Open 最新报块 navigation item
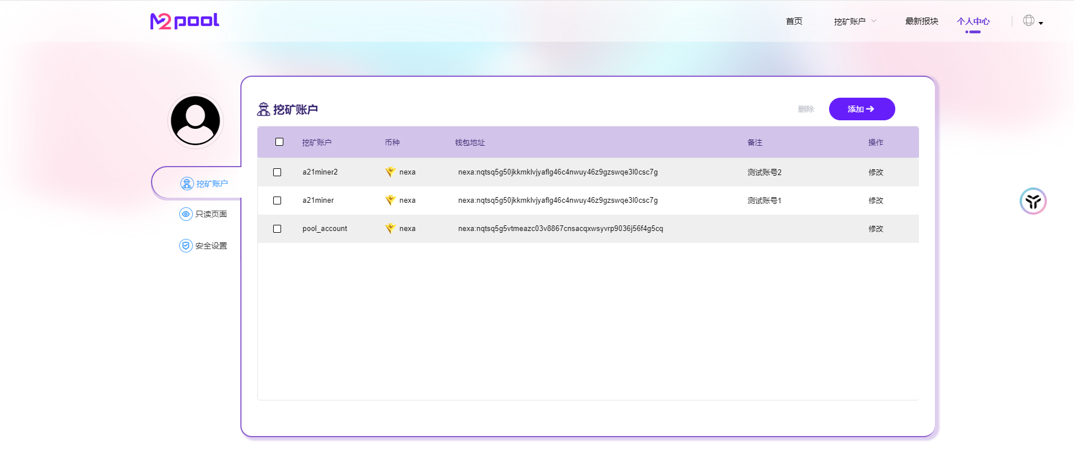This screenshot has height=475, width=1074. 921,21
